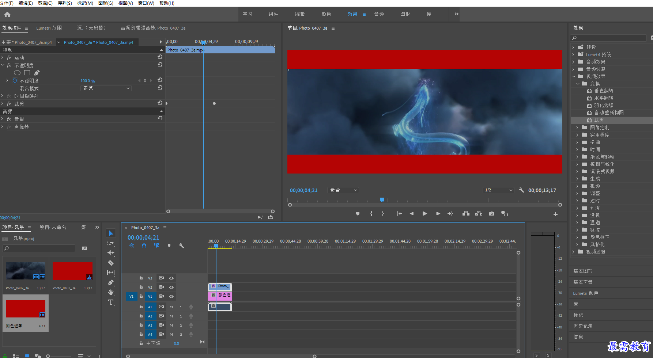Solo audio track A2
The width and height of the screenshot is (653, 358).
181,316
